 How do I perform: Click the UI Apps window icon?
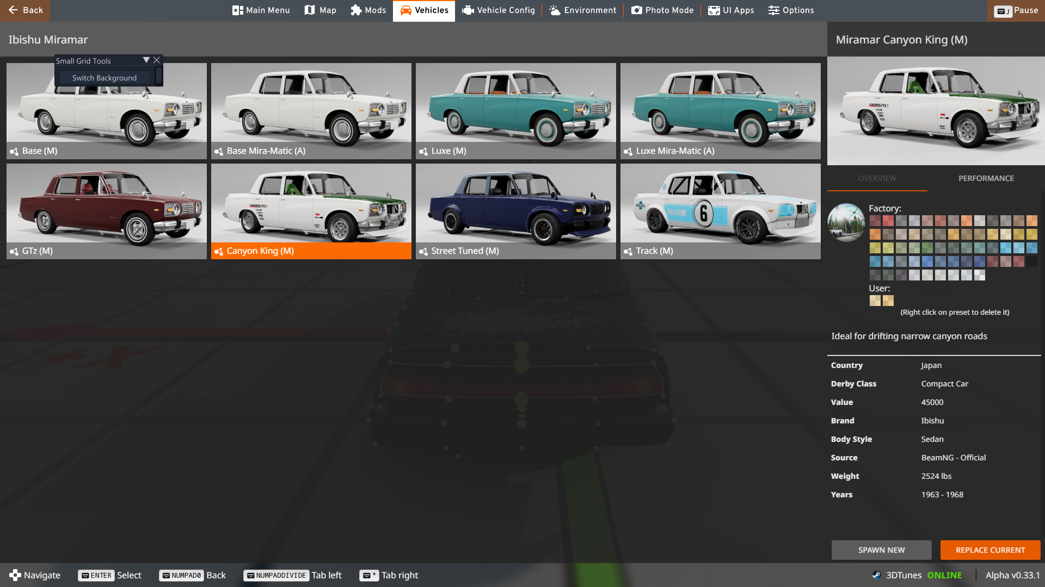[714, 10]
